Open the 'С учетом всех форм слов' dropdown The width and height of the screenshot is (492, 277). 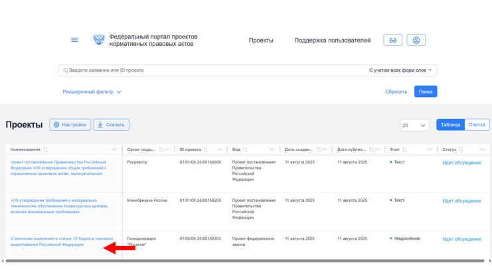click(x=400, y=70)
